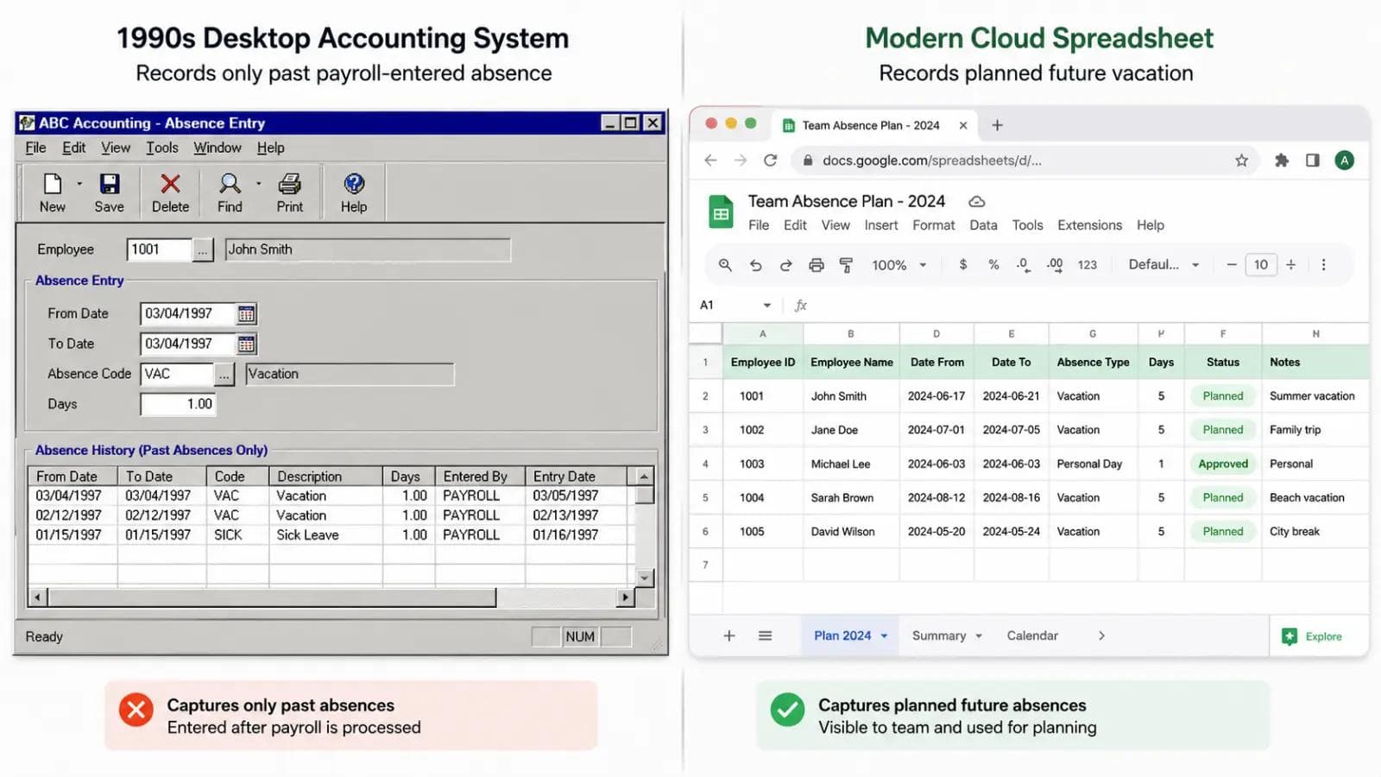
Task: Click the Days input field showing 1.00
Action: click(x=178, y=404)
